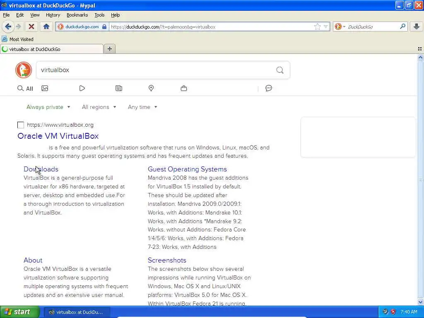Open the https://www.virtualbox.org URL link

[60, 125]
